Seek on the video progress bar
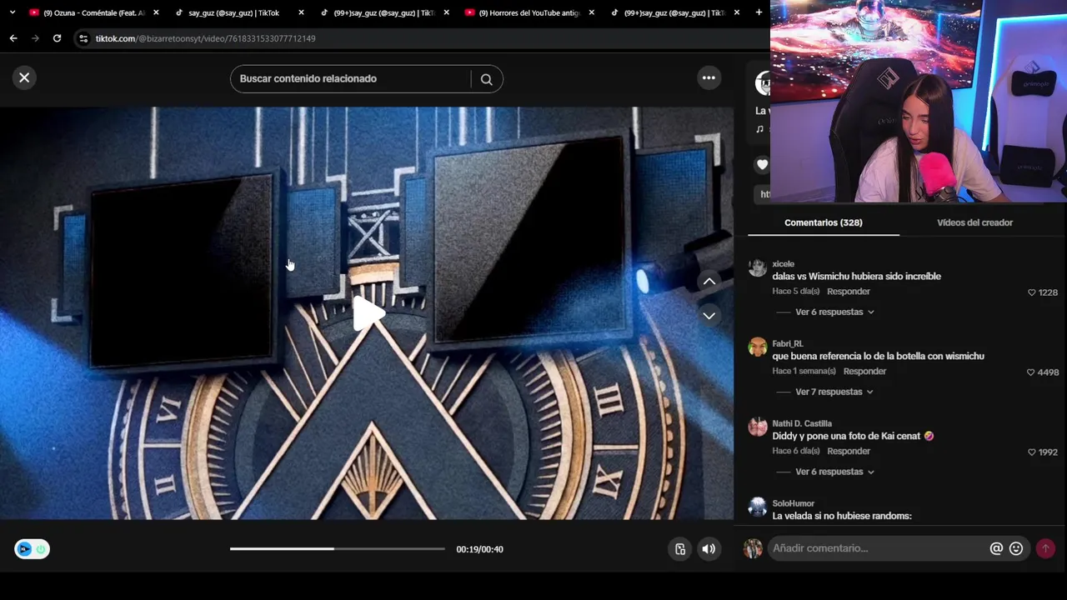The image size is (1067, 600). tap(338, 549)
